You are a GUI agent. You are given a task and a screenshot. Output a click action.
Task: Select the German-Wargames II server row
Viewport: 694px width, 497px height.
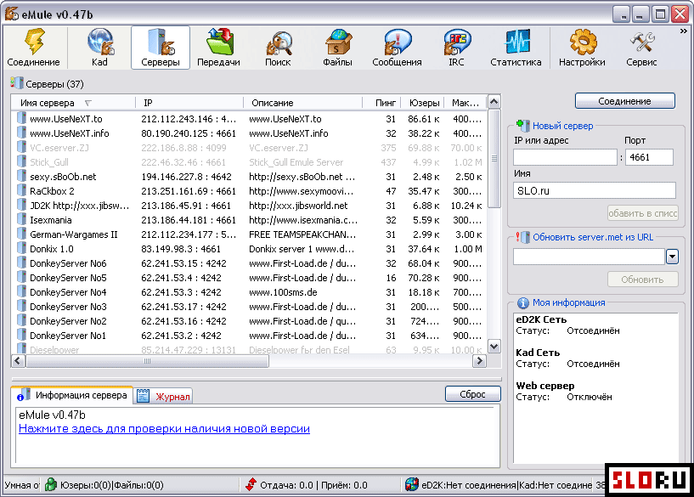click(249, 234)
